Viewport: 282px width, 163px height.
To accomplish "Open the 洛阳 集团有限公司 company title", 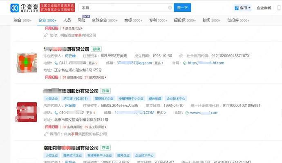I will pyautogui.click(x=71, y=148).
